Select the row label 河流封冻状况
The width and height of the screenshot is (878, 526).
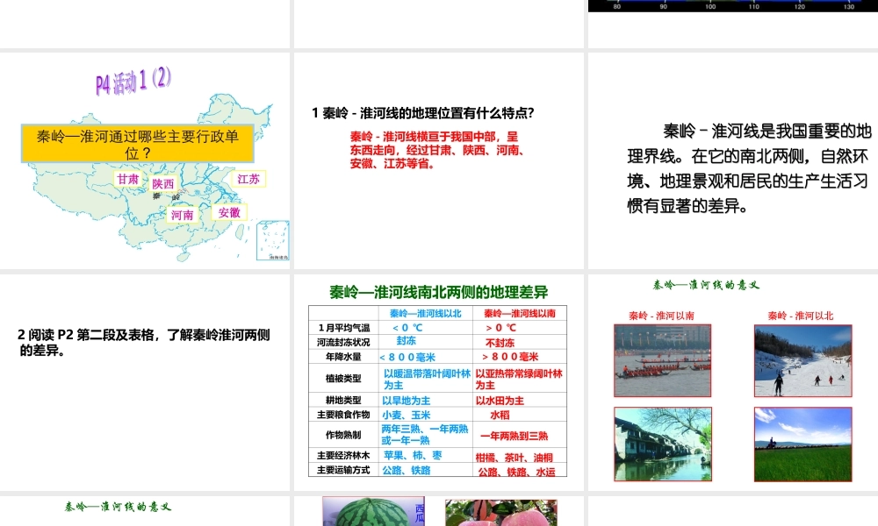(343, 342)
